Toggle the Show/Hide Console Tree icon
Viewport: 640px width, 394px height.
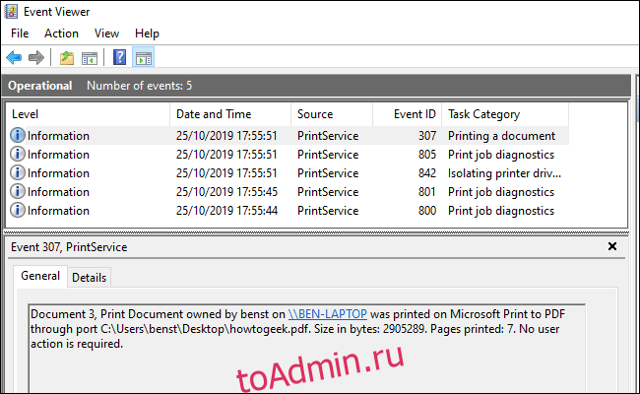(89, 58)
